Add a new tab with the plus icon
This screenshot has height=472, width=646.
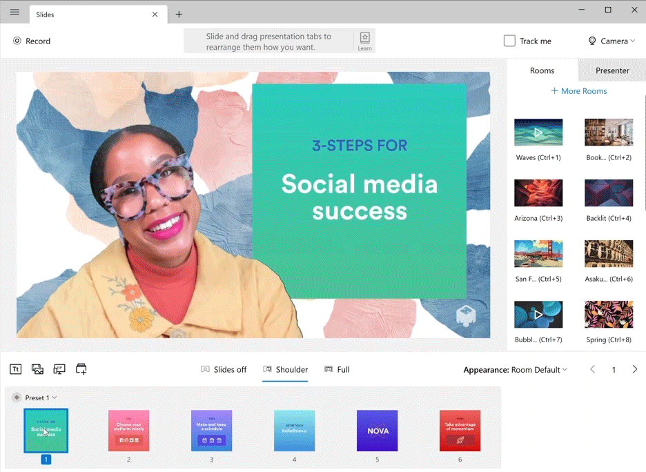point(179,14)
